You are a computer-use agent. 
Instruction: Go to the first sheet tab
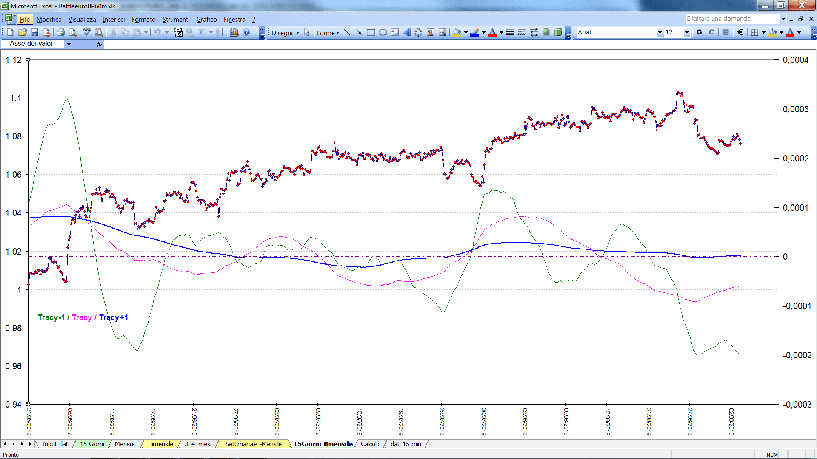coord(5,444)
